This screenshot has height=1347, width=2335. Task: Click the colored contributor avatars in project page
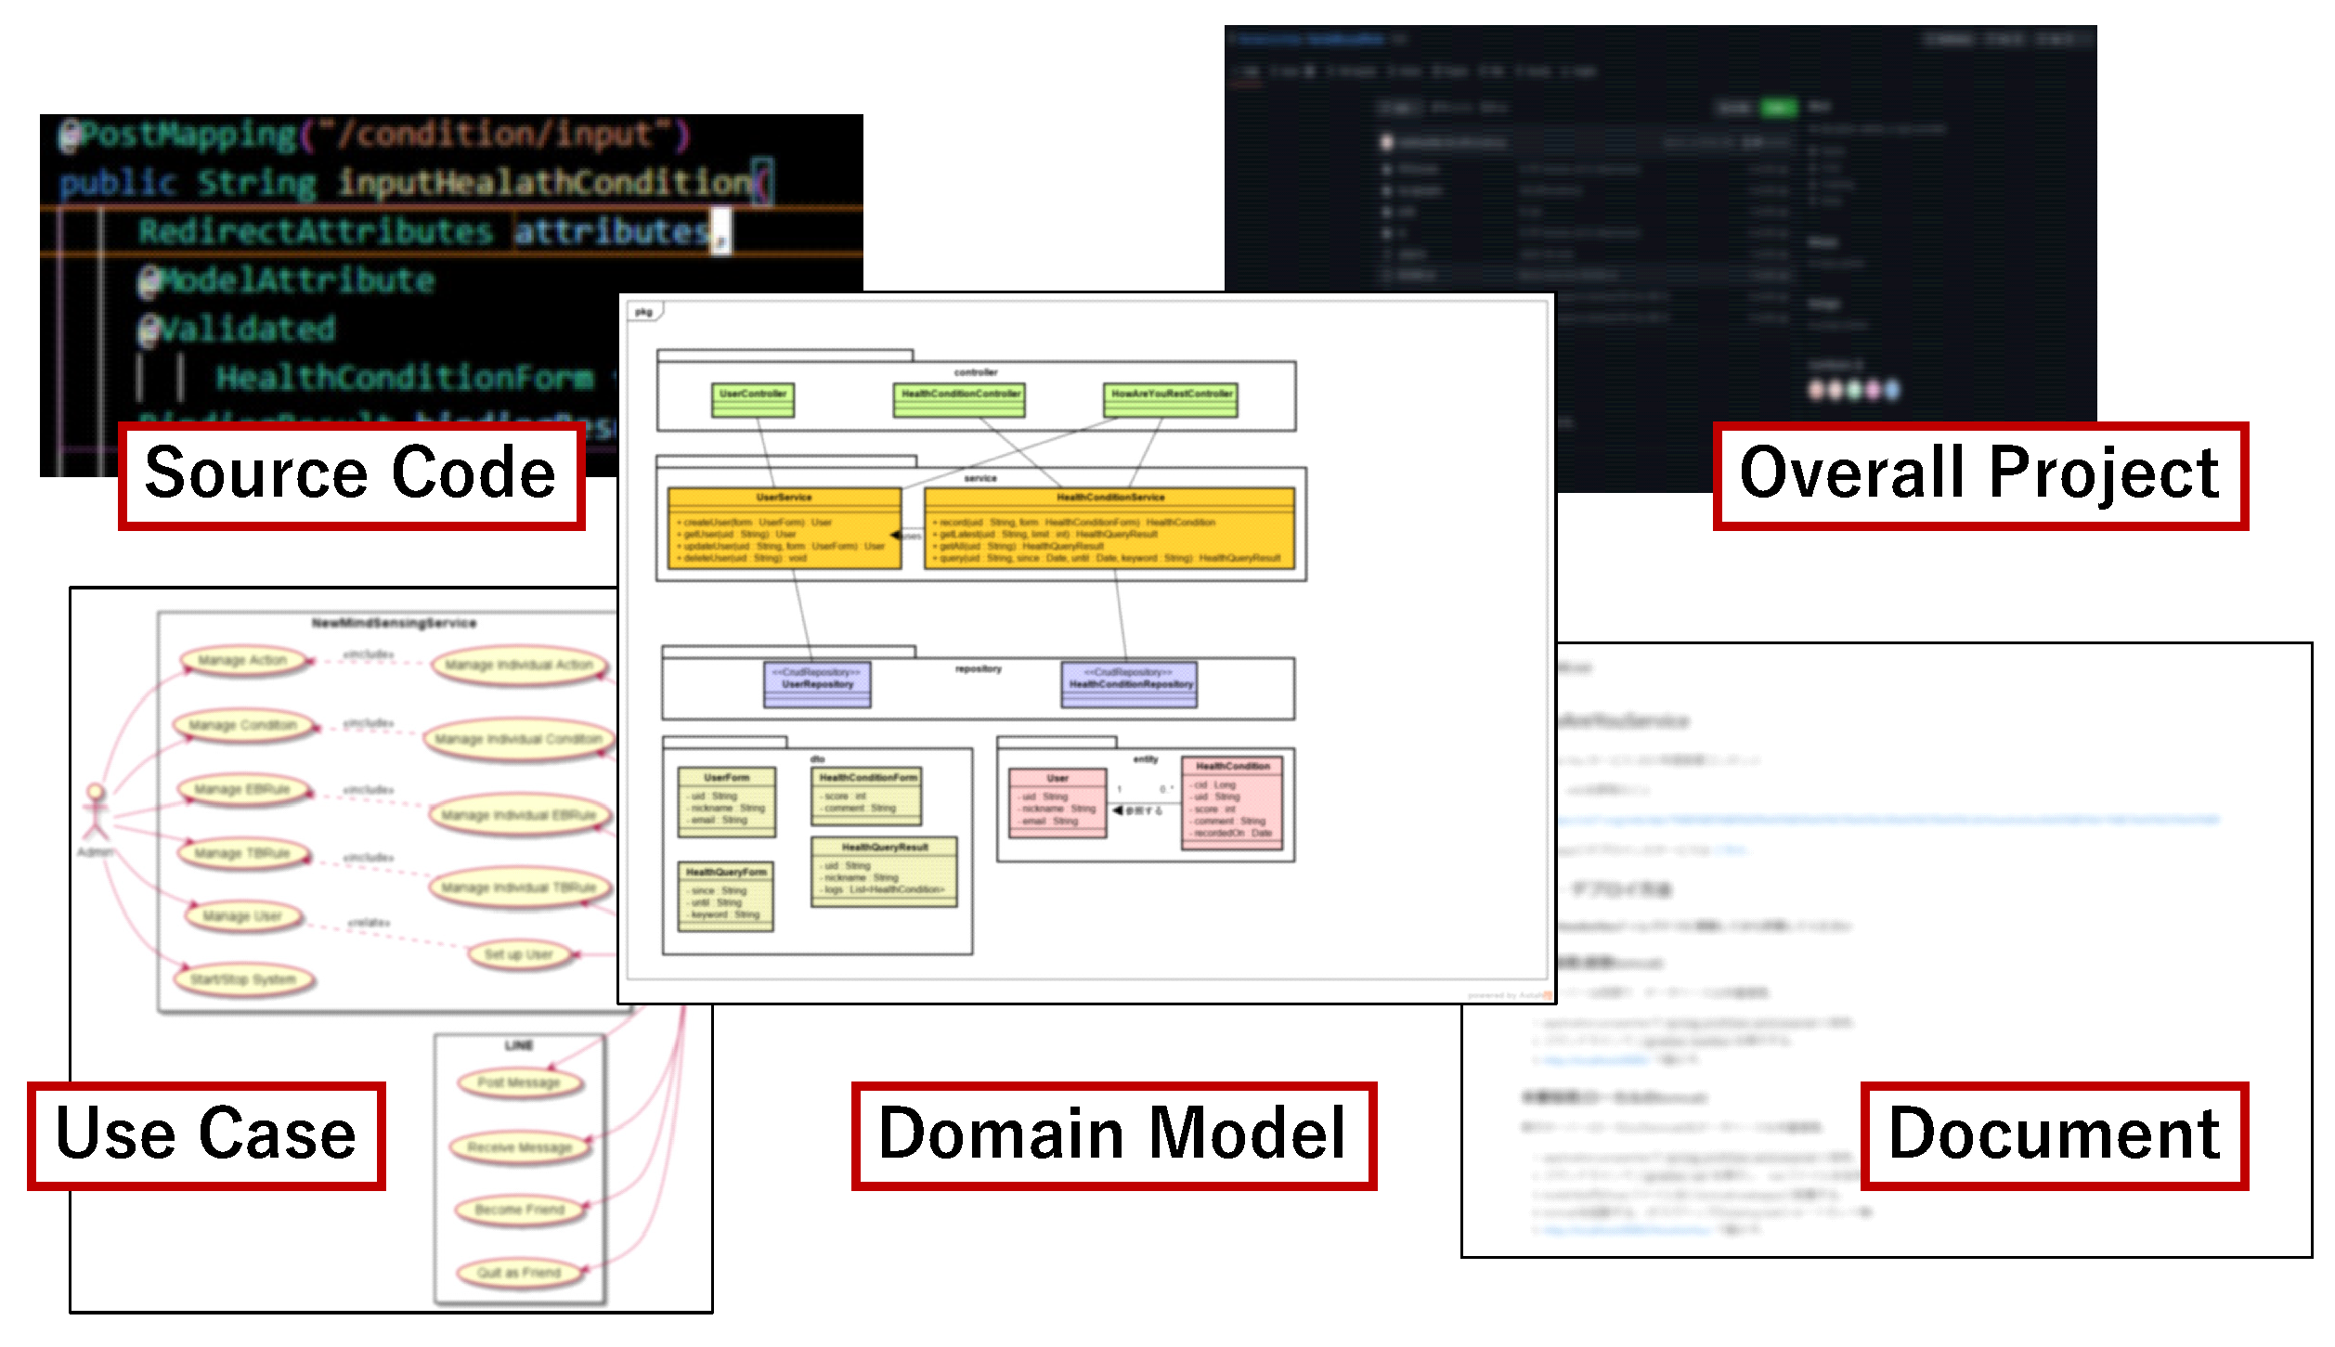[1854, 390]
